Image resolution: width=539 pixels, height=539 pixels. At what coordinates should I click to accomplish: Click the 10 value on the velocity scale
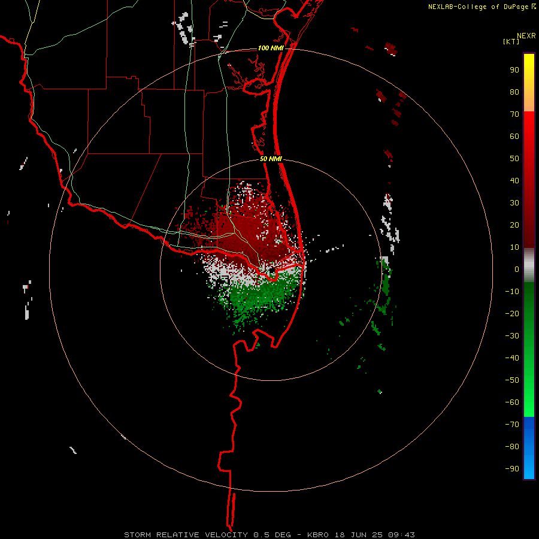pos(514,247)
